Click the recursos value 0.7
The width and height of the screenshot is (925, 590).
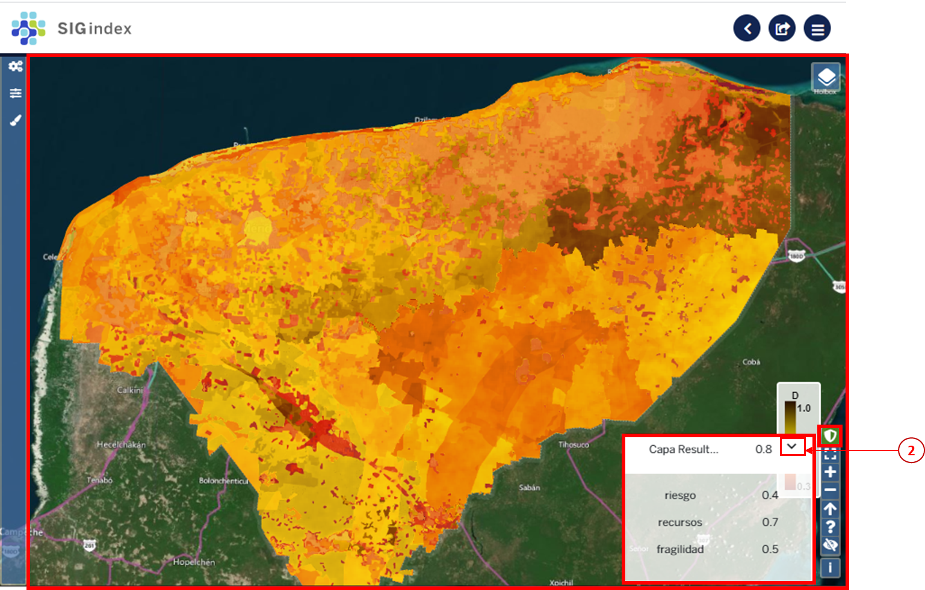click(770, 522)
